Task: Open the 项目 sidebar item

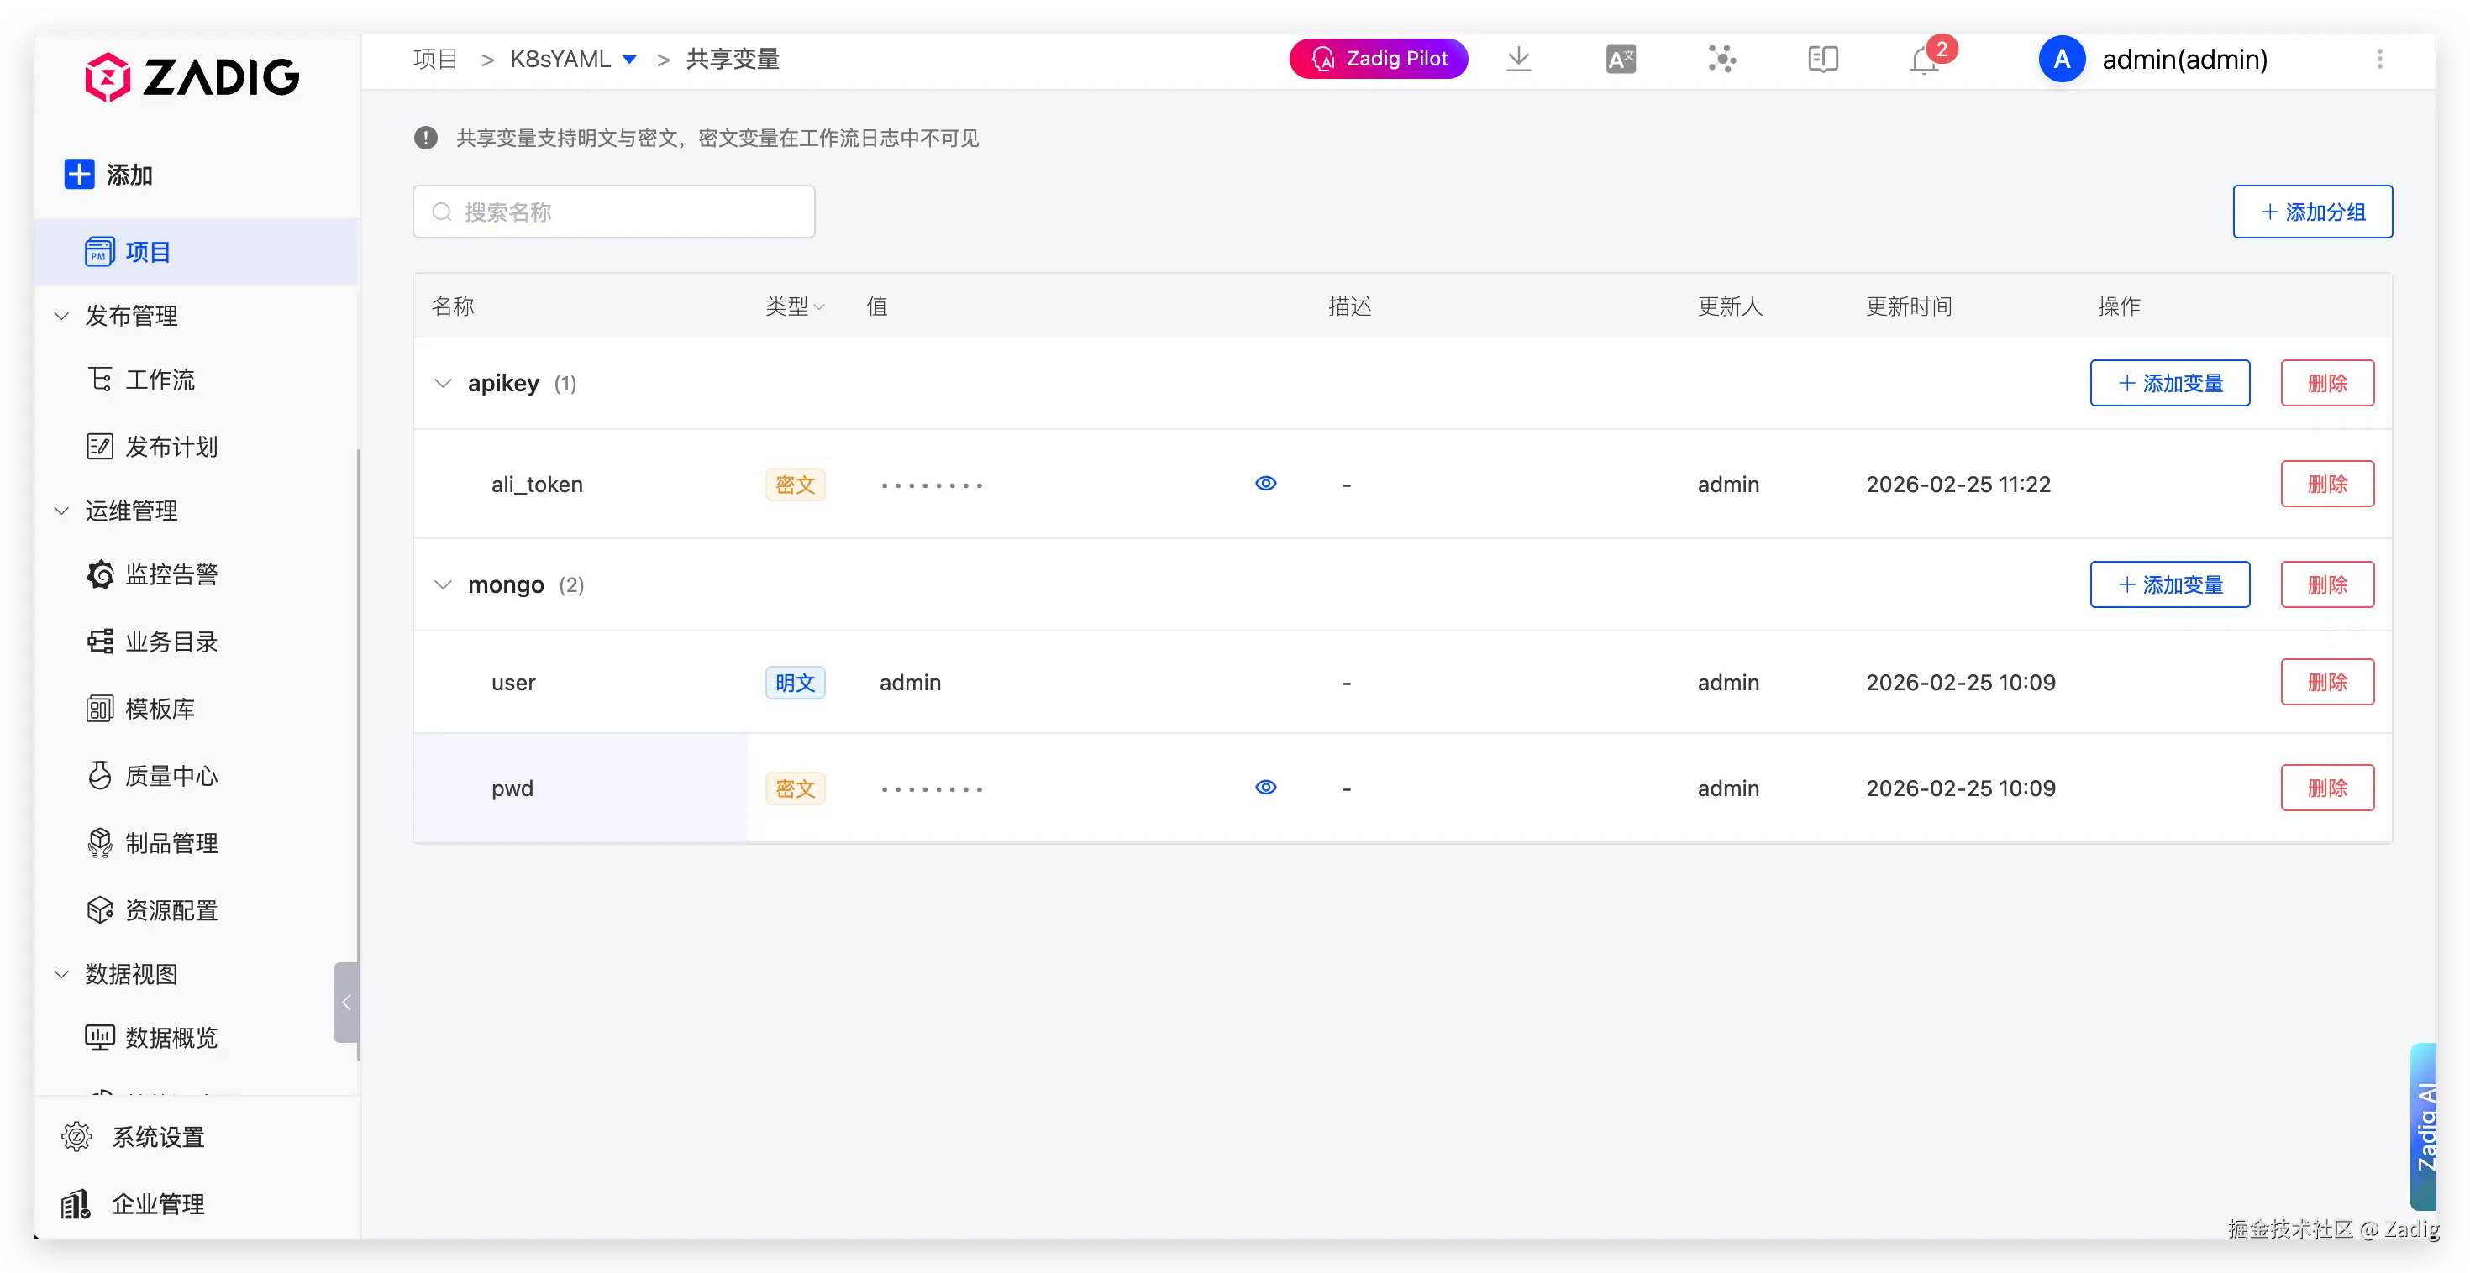Action: pyautogui.click(x=196, y=252)
